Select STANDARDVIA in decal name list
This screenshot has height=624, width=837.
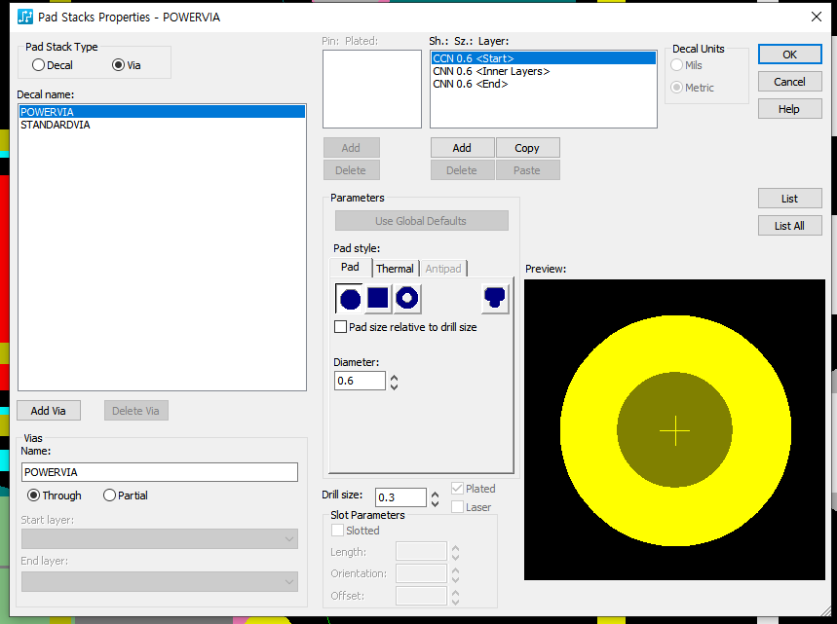coord(56,125)
